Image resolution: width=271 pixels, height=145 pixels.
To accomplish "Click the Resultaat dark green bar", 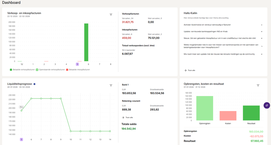I will (251, 113).
